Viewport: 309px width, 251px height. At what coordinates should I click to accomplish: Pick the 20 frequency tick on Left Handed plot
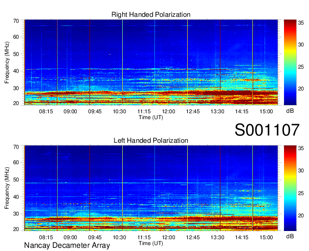(16, 229)
